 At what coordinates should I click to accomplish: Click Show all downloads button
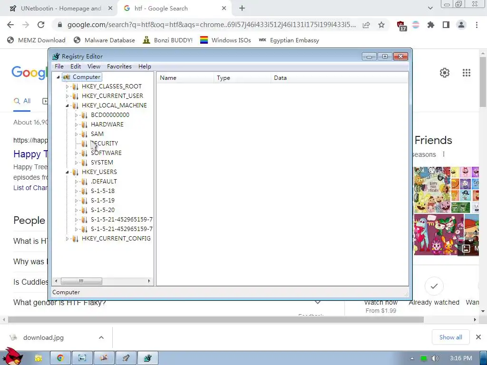point(451,337)
